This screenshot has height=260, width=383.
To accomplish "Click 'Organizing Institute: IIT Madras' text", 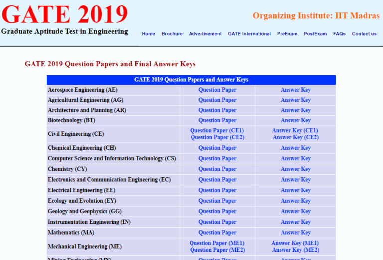I will (316, 16).
